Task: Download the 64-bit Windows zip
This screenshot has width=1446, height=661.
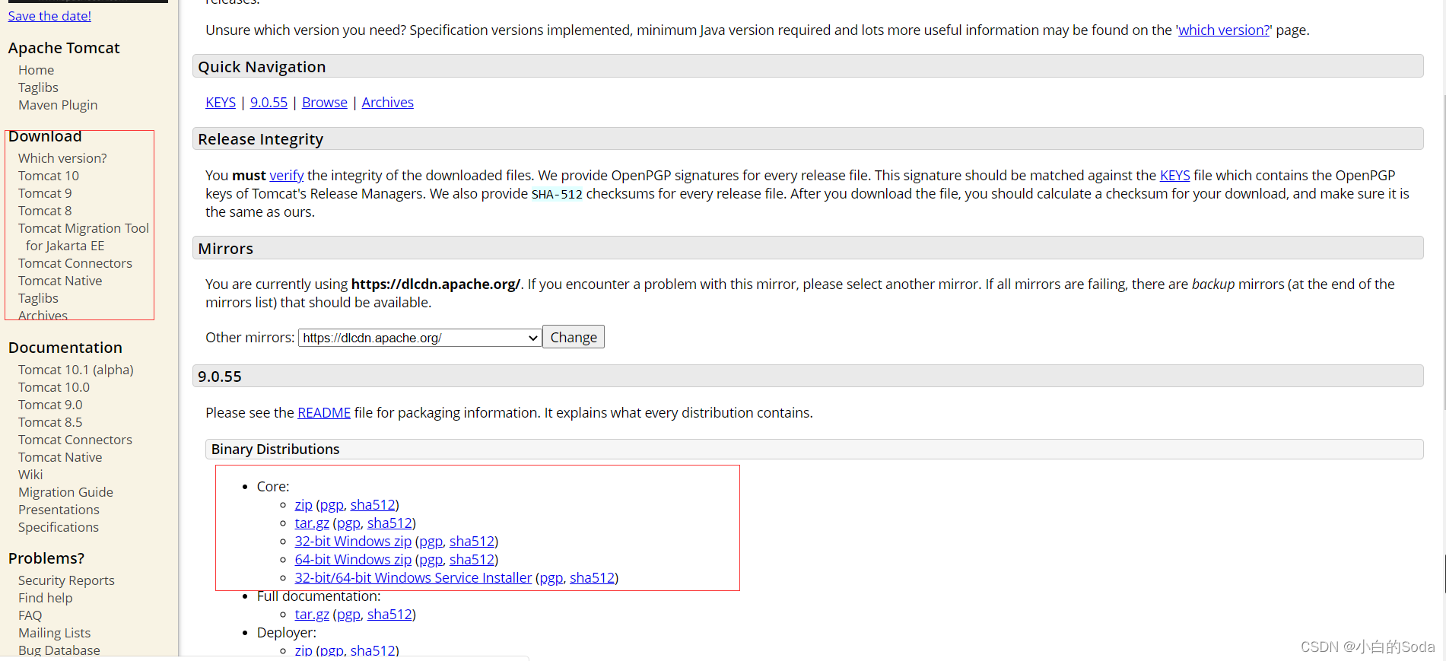Action: click(x=353, y=560)
